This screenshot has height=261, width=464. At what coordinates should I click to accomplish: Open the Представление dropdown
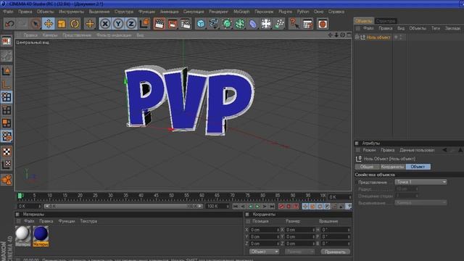pyautogui.click(x=420, y=182)
